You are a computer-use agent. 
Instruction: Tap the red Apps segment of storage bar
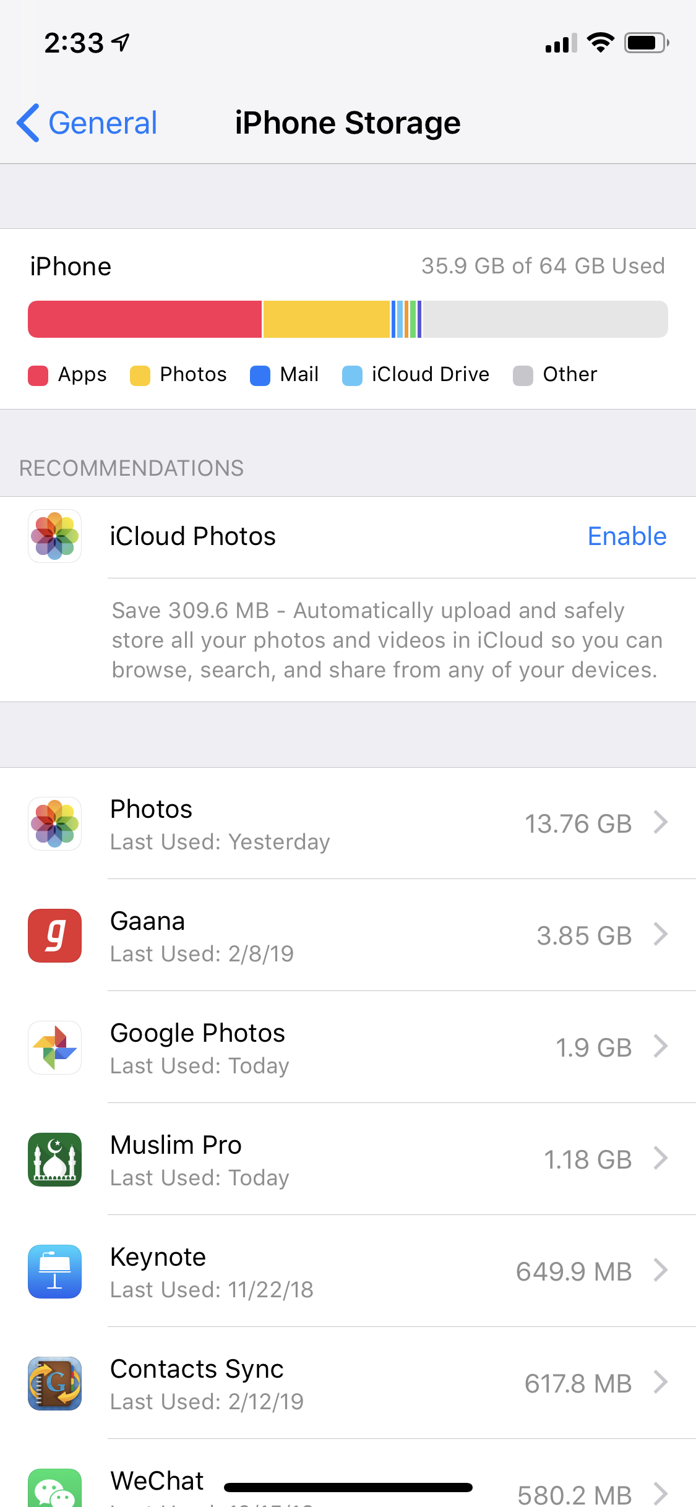click(x=145, y=319)
